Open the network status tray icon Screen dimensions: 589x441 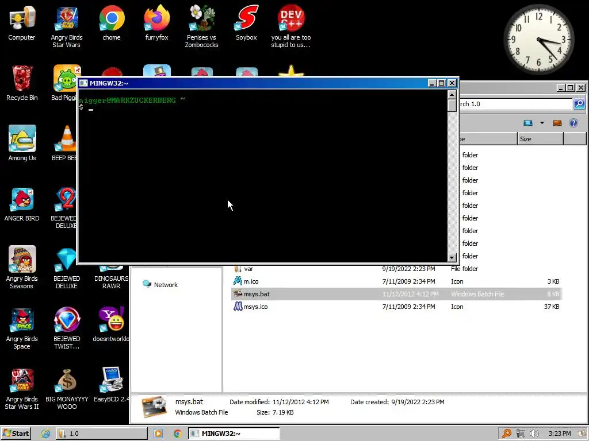click(520, 434)
